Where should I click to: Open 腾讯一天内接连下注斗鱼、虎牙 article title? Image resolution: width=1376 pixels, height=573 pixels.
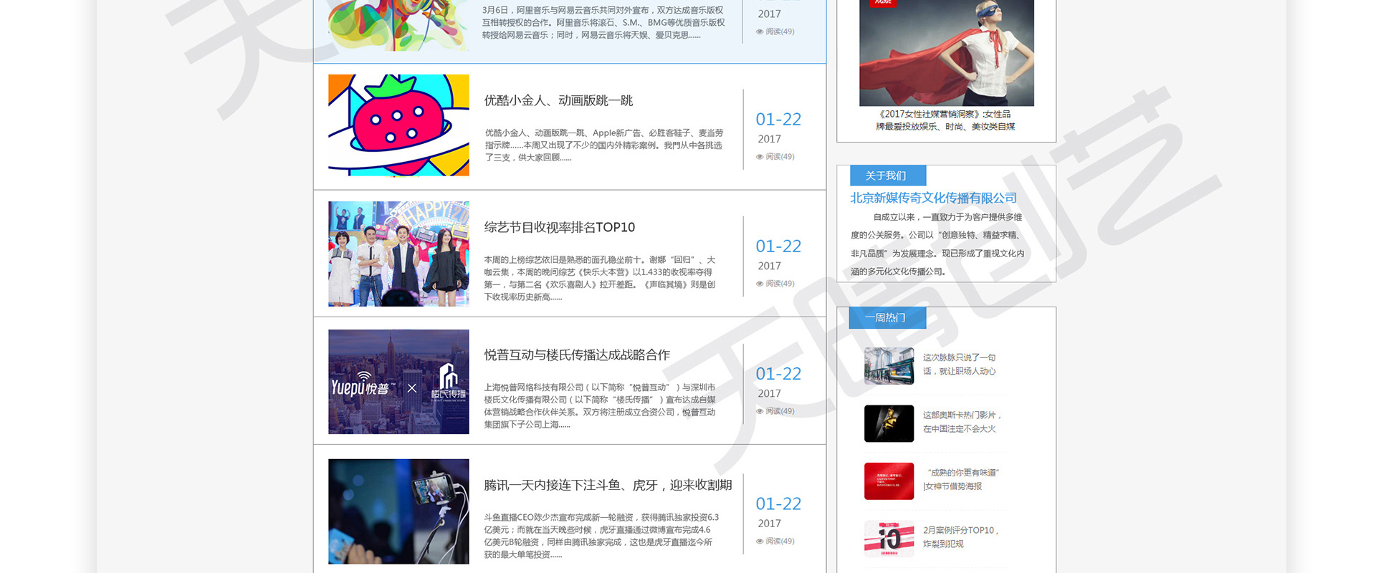(608, 486)
